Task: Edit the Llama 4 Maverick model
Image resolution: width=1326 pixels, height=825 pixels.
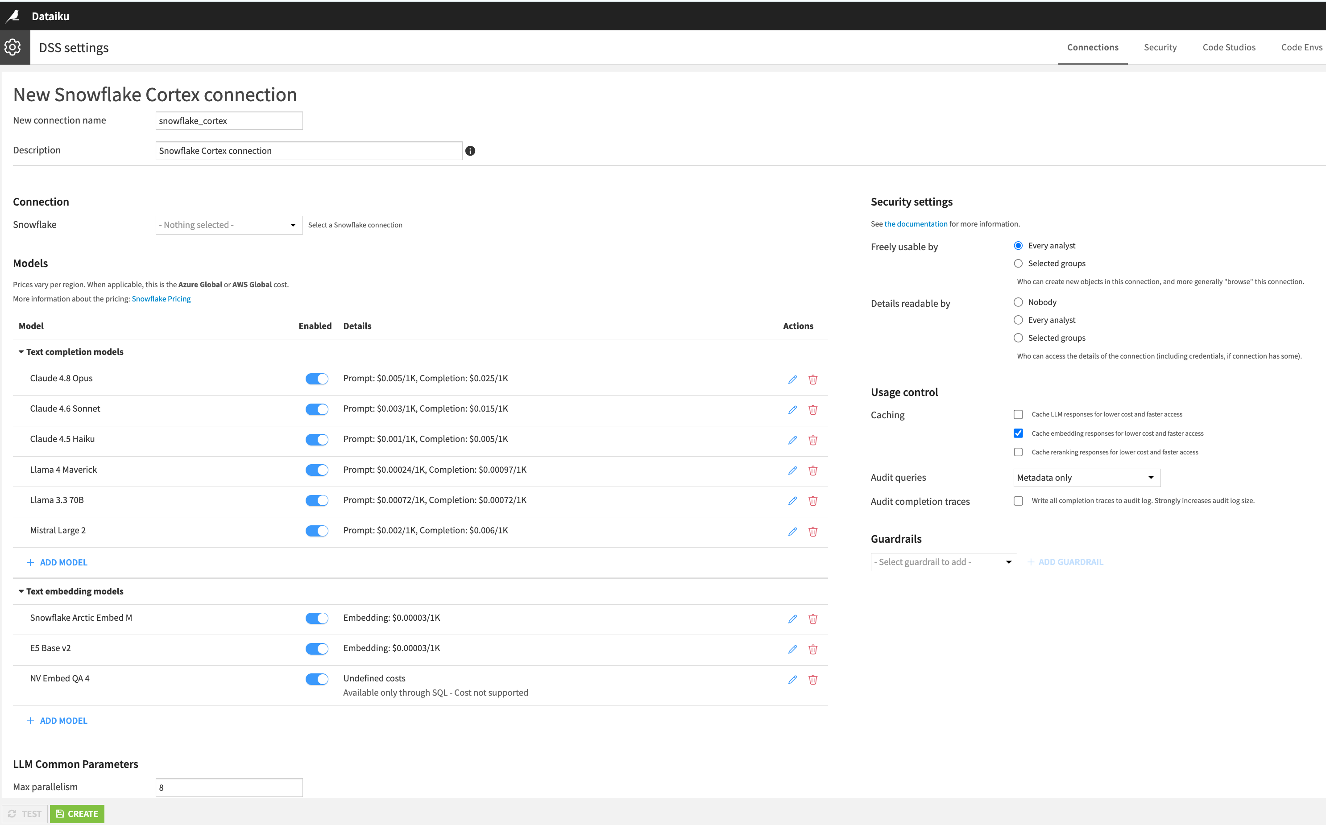Action: [792, 470]
